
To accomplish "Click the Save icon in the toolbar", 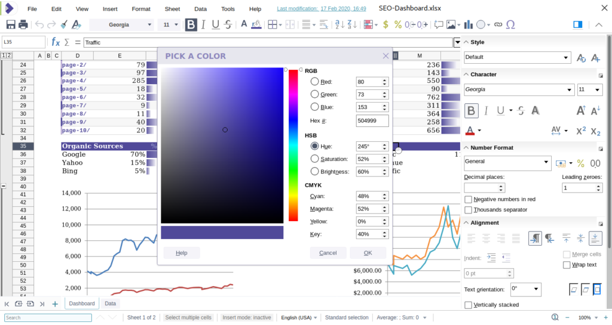I will click(10, 24).
